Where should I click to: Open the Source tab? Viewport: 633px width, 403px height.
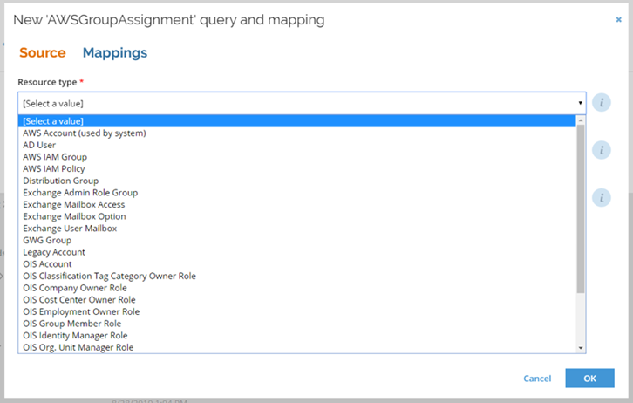tap(43, 52)
